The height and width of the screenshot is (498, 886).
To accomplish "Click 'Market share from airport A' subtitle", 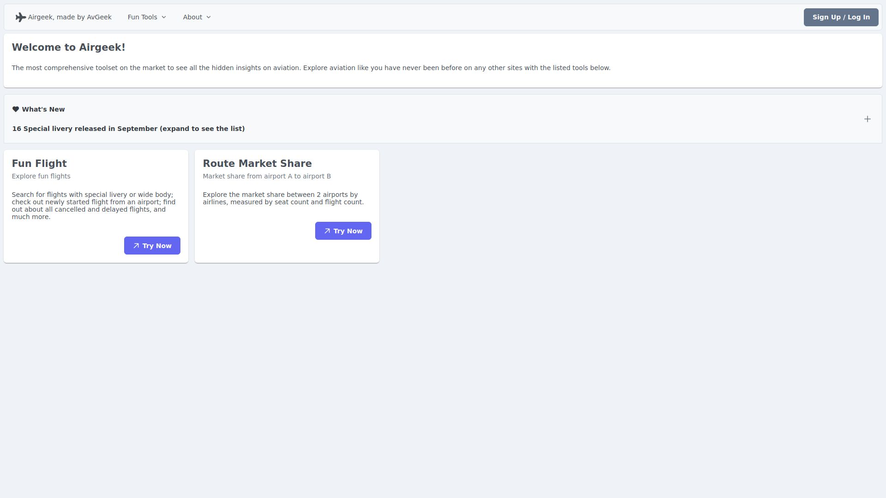I will (x=266, y=176).
